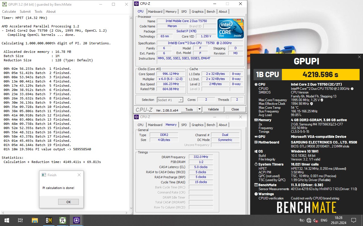Click the BenchMate section icon
The height and width of the screenshot is (226, 363).
point(256,185)
